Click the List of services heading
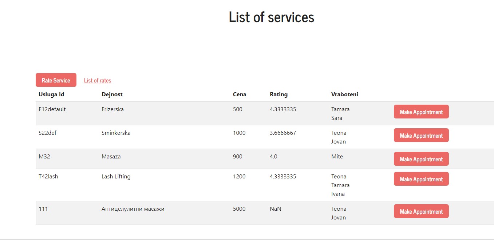This screenshot has height=242, width=494. [x=271, y=17]
